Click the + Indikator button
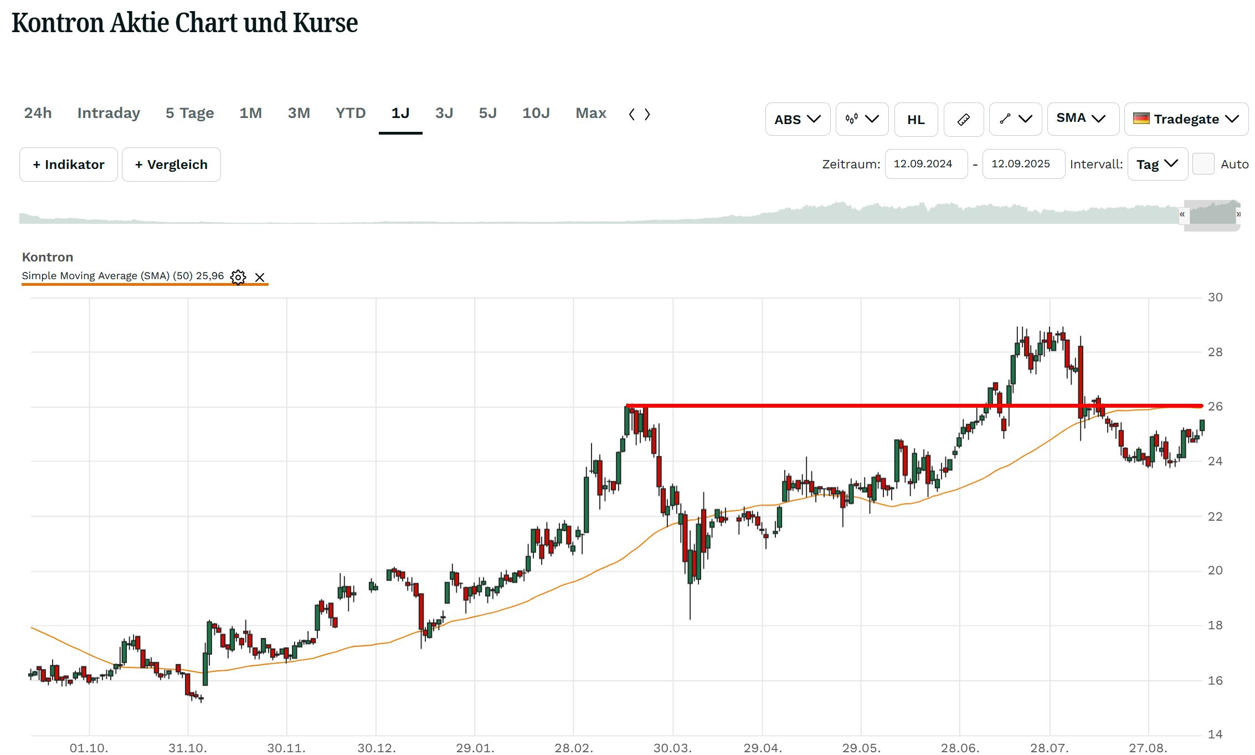 click(69, 165)
